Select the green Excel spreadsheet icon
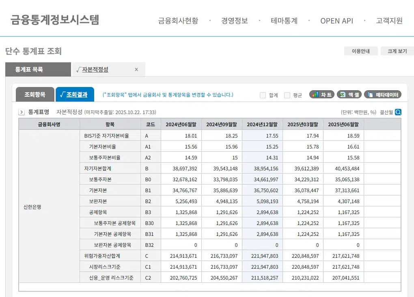 pos(342,94)
